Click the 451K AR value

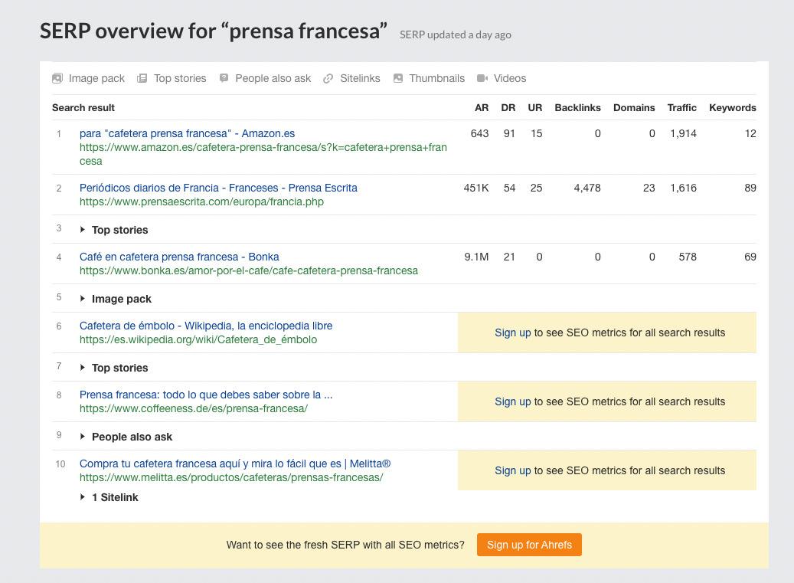[476, 188]
